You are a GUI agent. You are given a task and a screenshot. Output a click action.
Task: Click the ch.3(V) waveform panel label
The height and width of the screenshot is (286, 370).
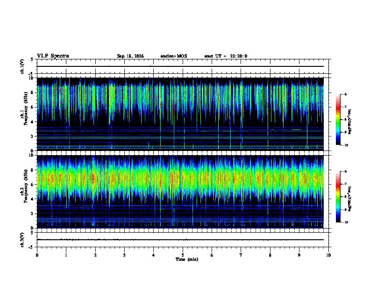pyautogui.click(x=22, y=240)
